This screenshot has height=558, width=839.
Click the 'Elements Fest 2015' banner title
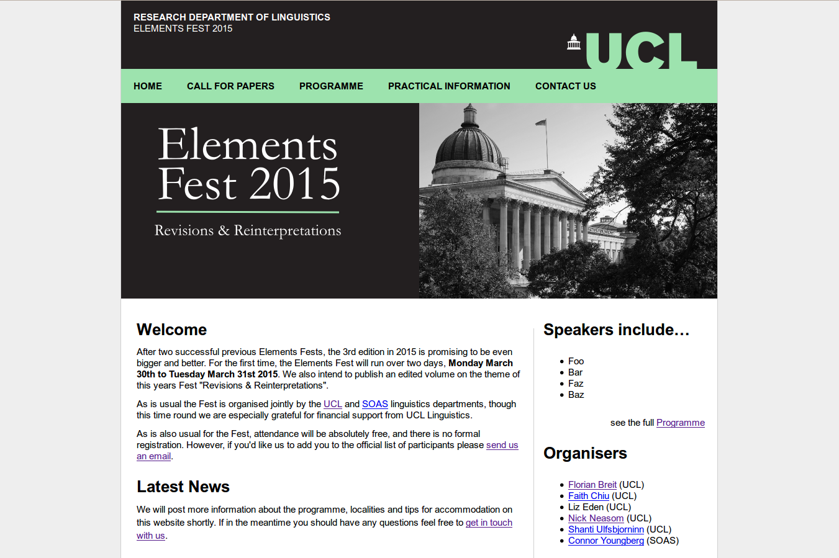[248, 164]
